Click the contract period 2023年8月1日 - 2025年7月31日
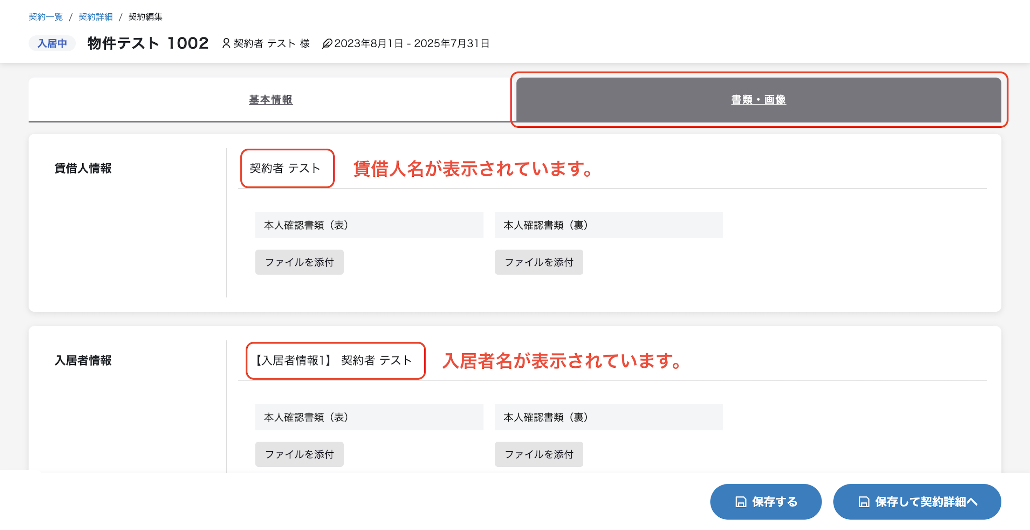1030x530 pixels. (412, 43)
